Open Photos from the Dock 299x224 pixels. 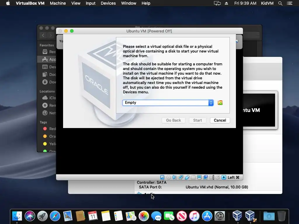[144, 216]
